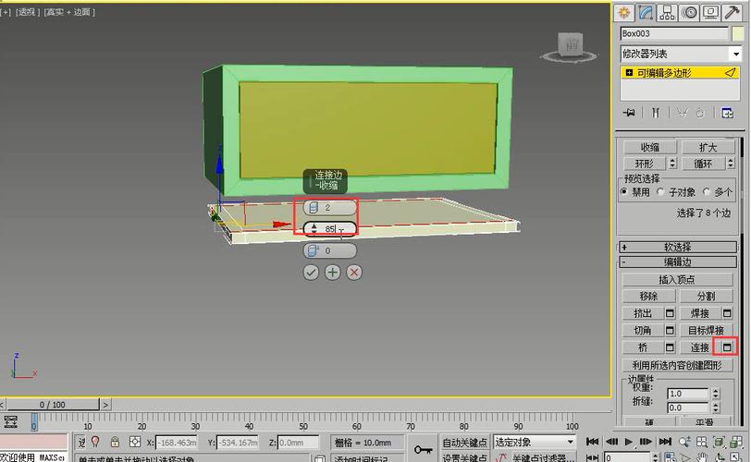Open the Modify command panel tab

coord(646,13)
